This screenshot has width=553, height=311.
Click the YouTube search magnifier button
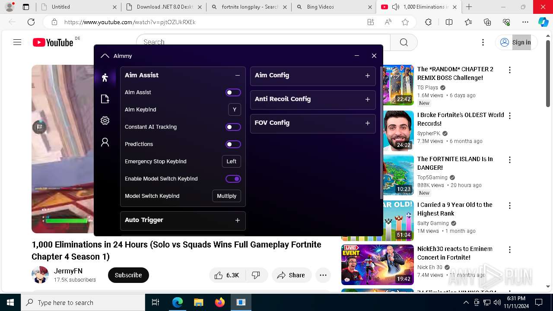[404, 42]
